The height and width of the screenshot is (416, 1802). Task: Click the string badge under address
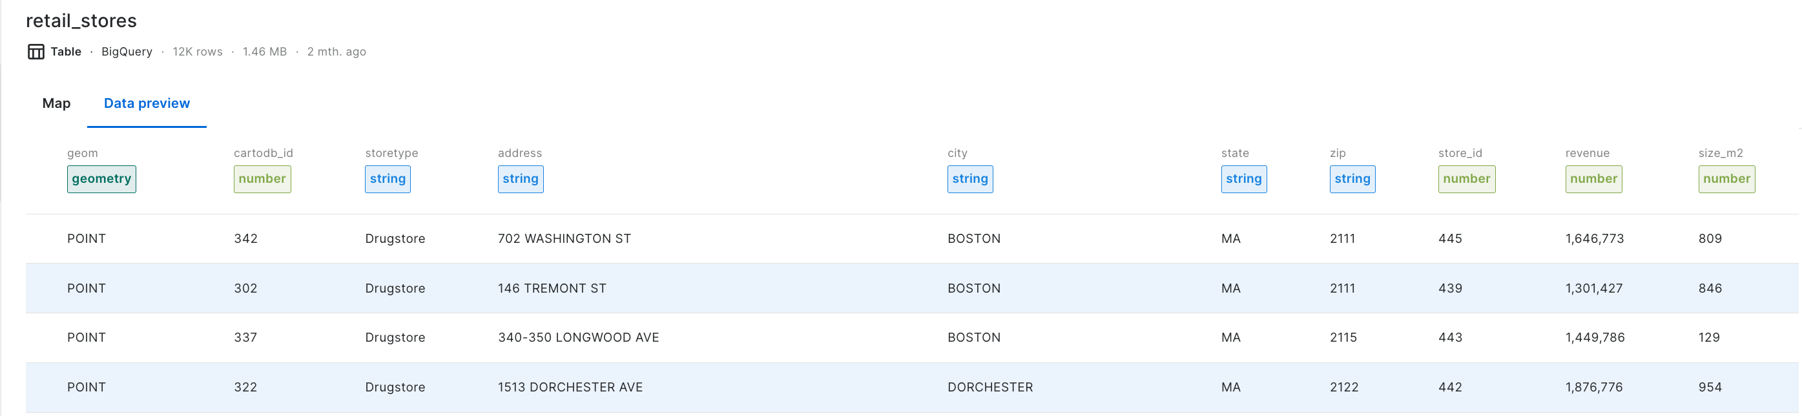[521, 179]
